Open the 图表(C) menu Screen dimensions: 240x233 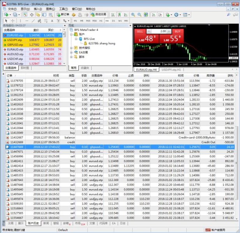[x=50, y=9]
